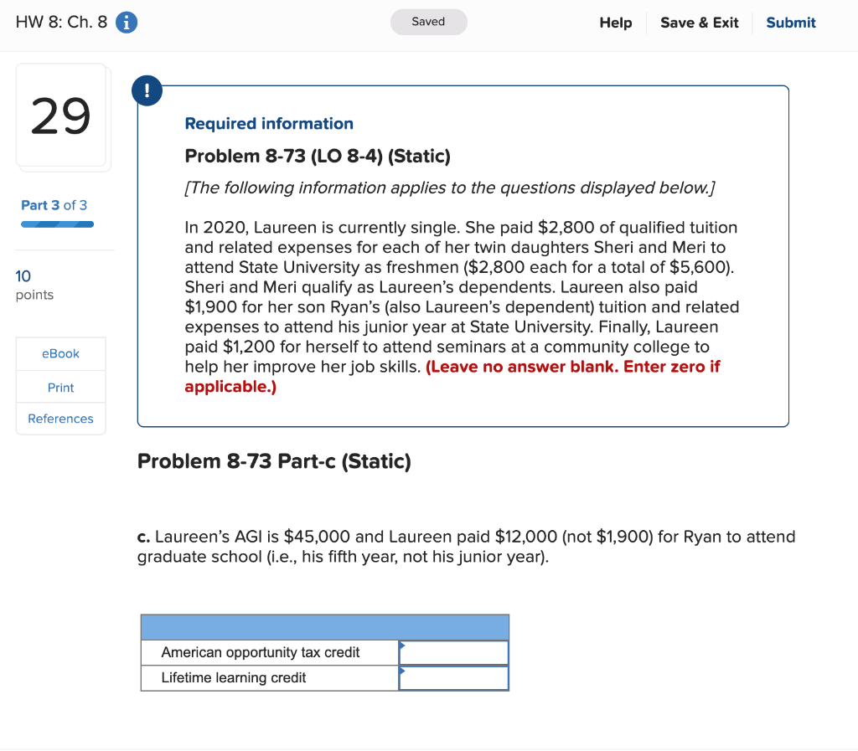This screenshot has height=751, width=858.
Task: Click the blue marker on Lifetime learning credit cell
Action: (x=404, y=672)
